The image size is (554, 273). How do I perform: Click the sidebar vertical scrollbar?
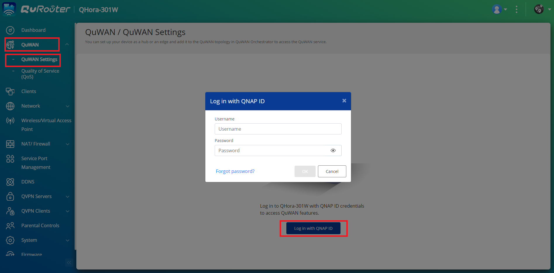(75, 136)
